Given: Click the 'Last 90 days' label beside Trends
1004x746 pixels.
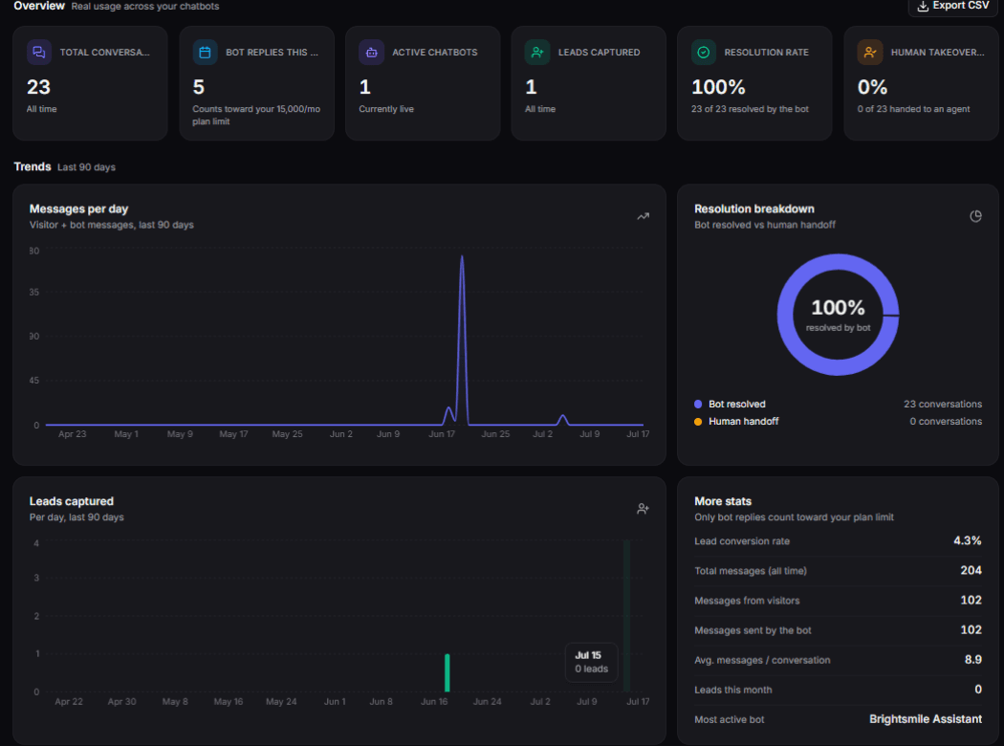Looking at the screenshot, I should coord(86,167).
